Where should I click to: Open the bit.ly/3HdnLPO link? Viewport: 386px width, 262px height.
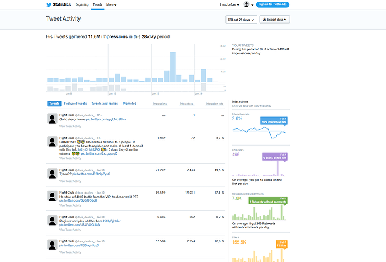(x=89, y=149)
